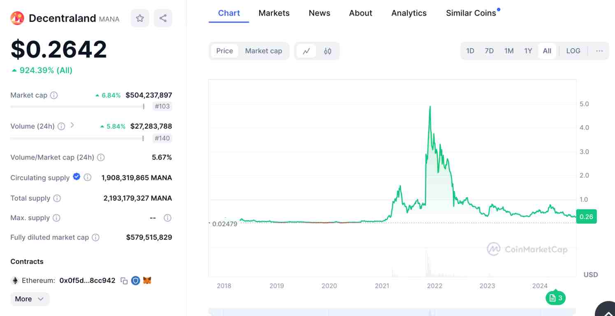
Task: Set chart range to 1Y
Action: (x=528, y=51)
